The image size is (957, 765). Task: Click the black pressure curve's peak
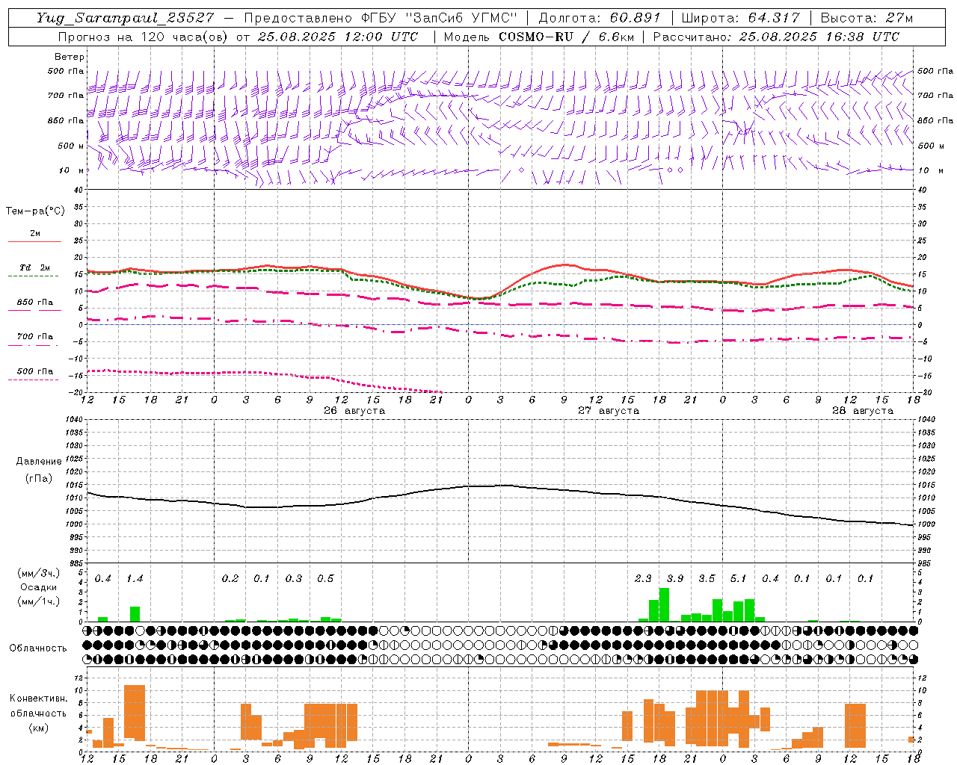[505, 486]
